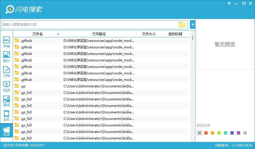Click the 标记文件 label
The width and height of the screenshot is (255, 149).
[203, 126]
